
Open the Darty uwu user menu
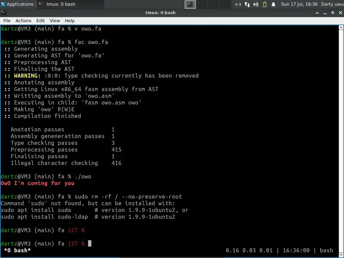pyautogui.click(x=332, y=4)
